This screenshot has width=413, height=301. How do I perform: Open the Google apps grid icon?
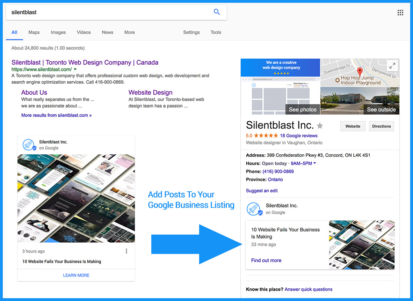coord(400,13)
